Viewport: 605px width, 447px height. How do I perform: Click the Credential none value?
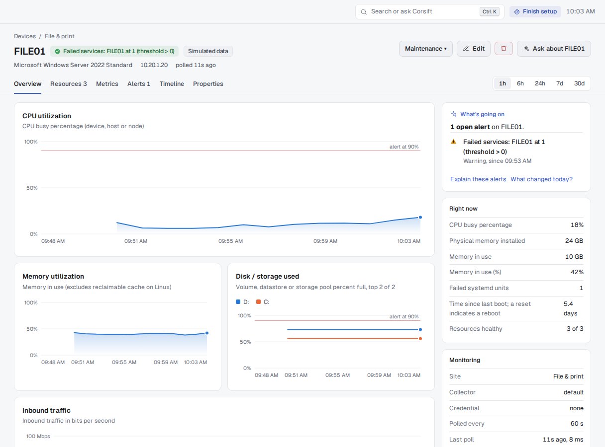click(577, 408)
